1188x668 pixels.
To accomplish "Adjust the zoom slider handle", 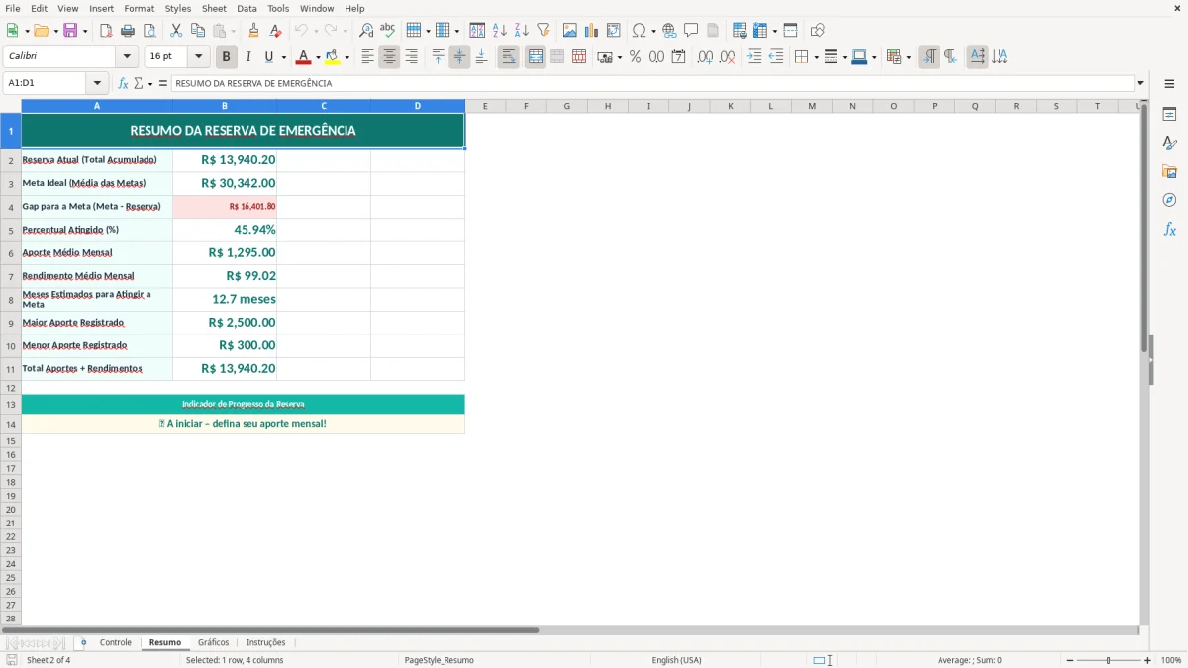I will pyautogui.click(x=1108, y=660).
